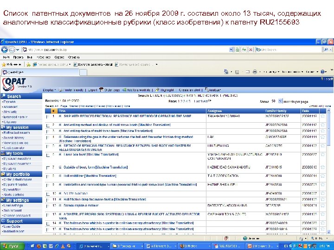Image resolution: width=334 pixels, height=250 pixels.
Task: Open the Display dropdown menu
Action: pos(49,90)
